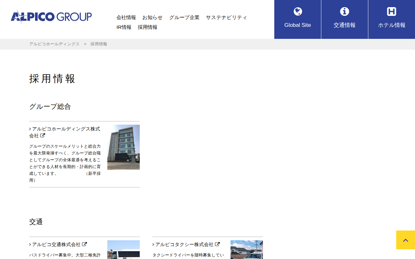Select 採用情報 in the navigation menu
This screenshot has height=259, width=415.
[x=148, y=27]
